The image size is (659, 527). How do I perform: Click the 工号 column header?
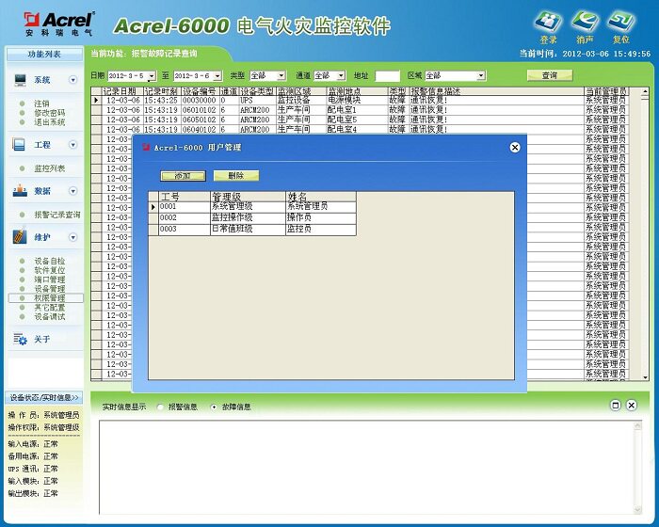click(185, 197)
